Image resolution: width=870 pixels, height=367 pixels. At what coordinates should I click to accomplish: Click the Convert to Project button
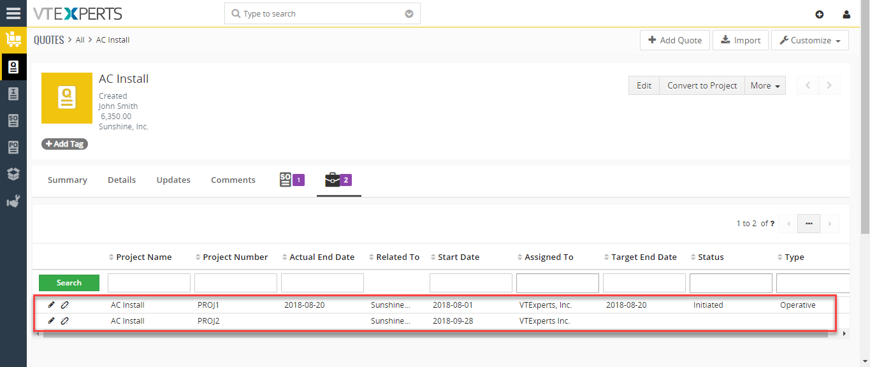coord(702,85)
